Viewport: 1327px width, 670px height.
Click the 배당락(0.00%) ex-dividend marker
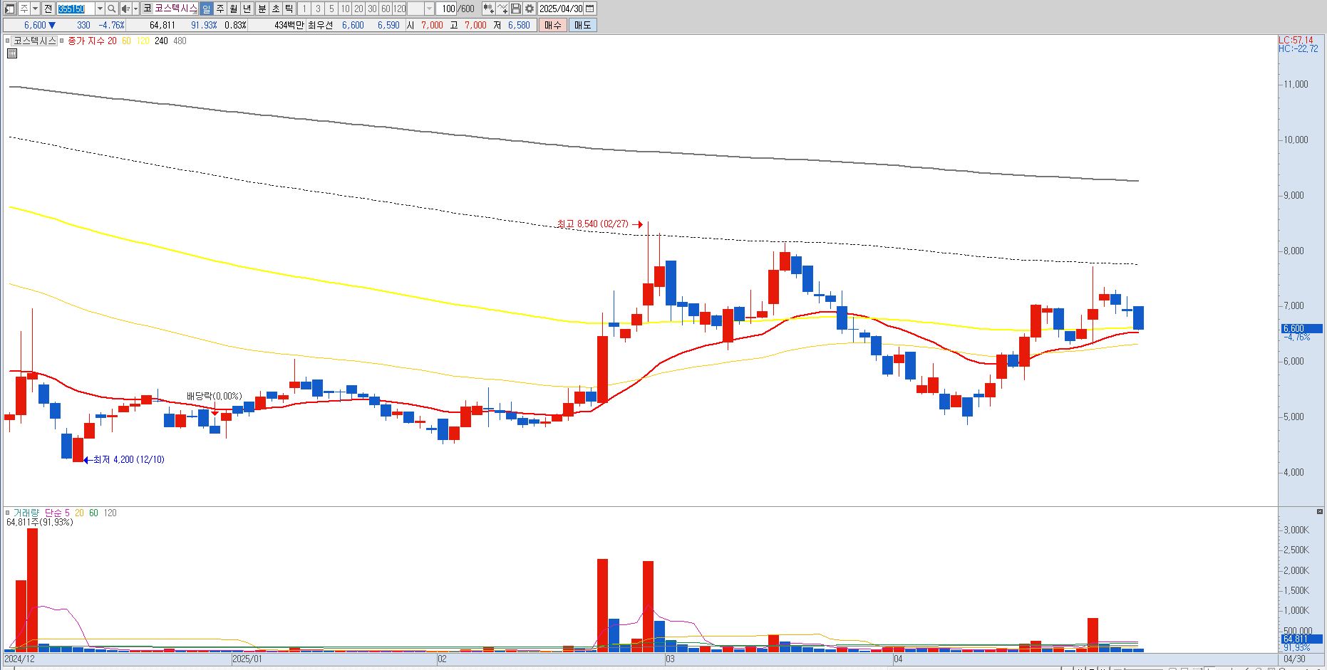215,396
